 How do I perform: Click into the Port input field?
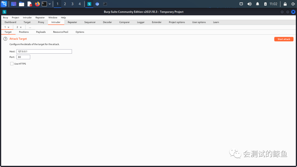(23, 57)
